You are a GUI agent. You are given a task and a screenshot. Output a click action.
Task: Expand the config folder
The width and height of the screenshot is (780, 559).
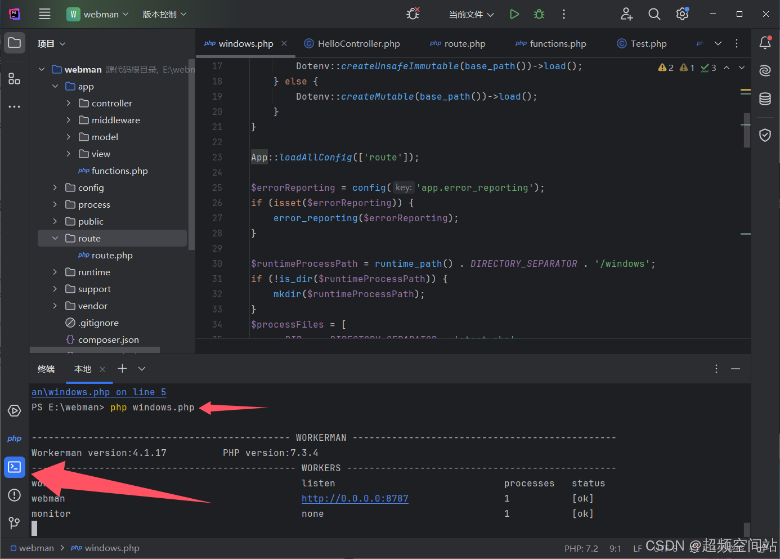[x=55, y=187]
